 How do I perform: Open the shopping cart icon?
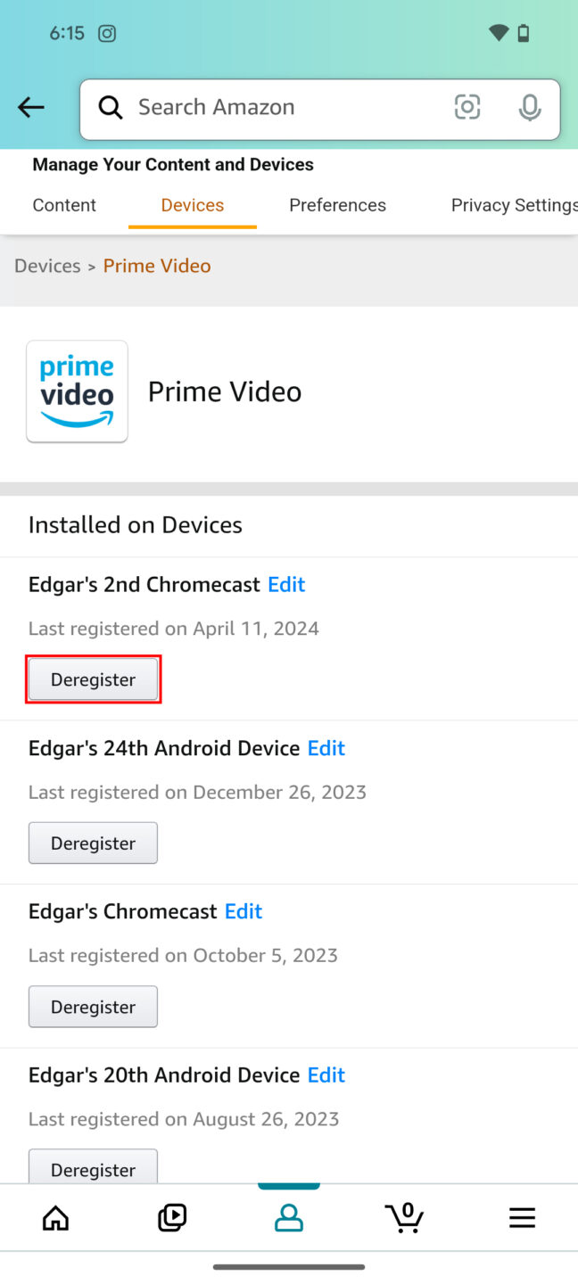click(405, 1217)
